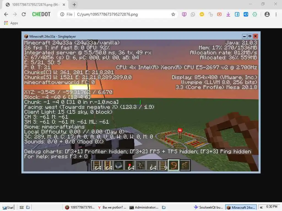The width and height of the screenshot is (282, 211).
Task: Open the blue extension showing 43
Action: click(x=246, y=14)
